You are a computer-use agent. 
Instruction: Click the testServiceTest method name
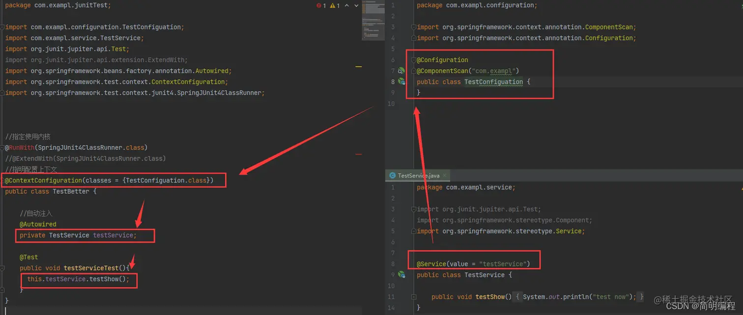pyautogui.click(x=91, y=268)
